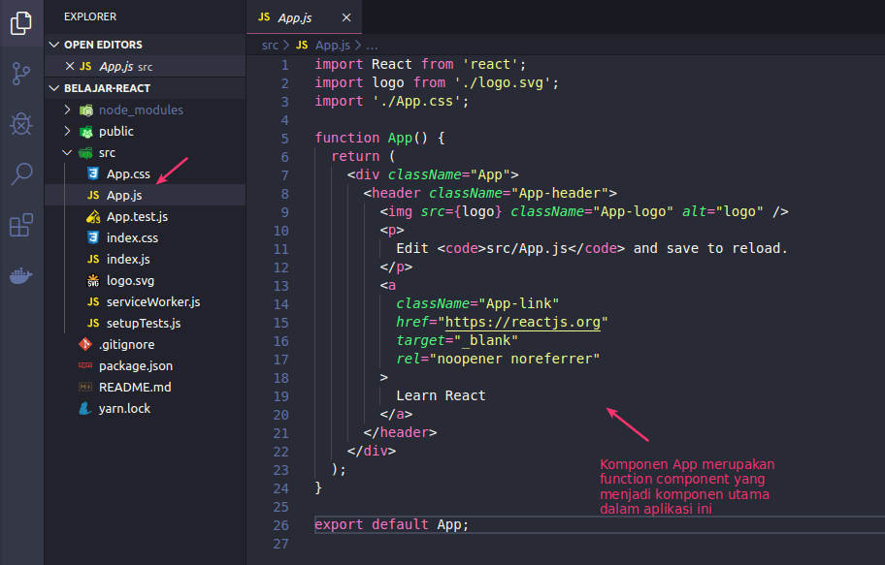The height and width of the screenshot is (565, 885).
Task: Collapse the OPEN EDITORS section
Action: (x=145, y=45)
